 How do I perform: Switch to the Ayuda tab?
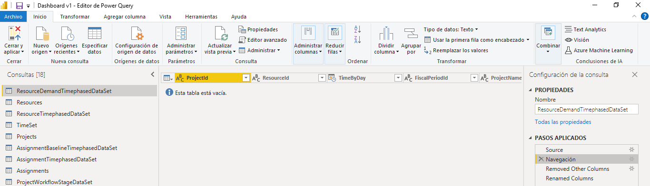(x=239, y=17)
